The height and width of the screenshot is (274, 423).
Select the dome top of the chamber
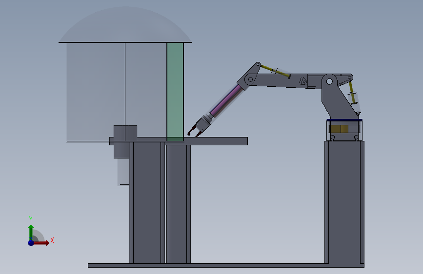(x=125, y=25)
